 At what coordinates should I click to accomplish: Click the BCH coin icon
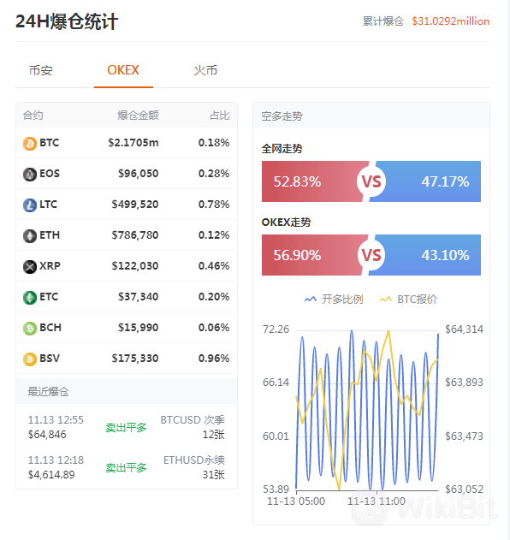tap(30, 329)
